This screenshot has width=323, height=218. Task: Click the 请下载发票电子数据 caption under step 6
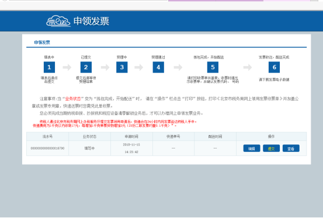(x=274, y=79)
